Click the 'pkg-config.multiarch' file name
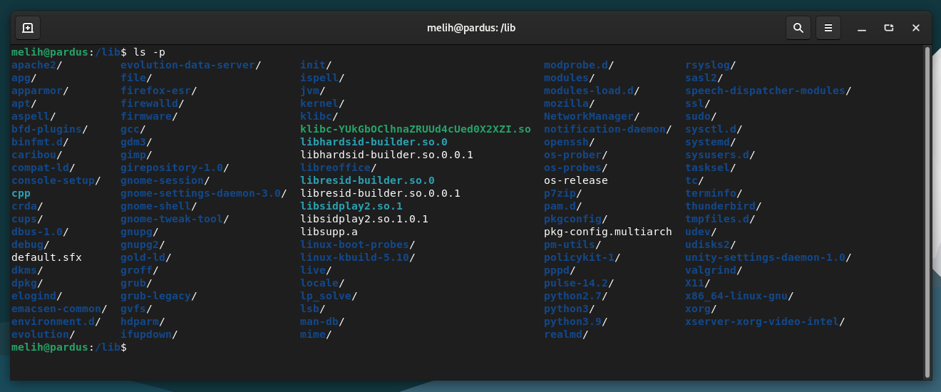 (608, 232)
